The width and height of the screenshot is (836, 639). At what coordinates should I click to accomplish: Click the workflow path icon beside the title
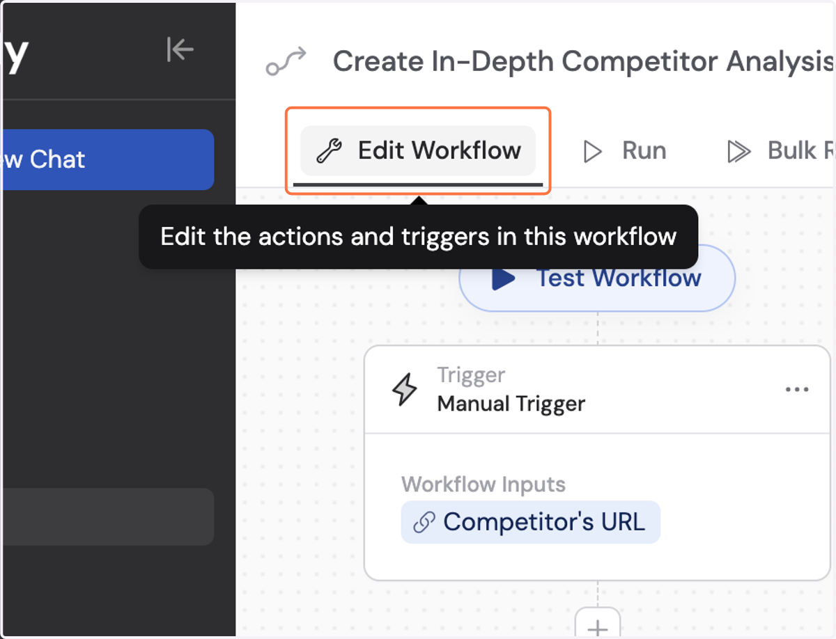286,62
